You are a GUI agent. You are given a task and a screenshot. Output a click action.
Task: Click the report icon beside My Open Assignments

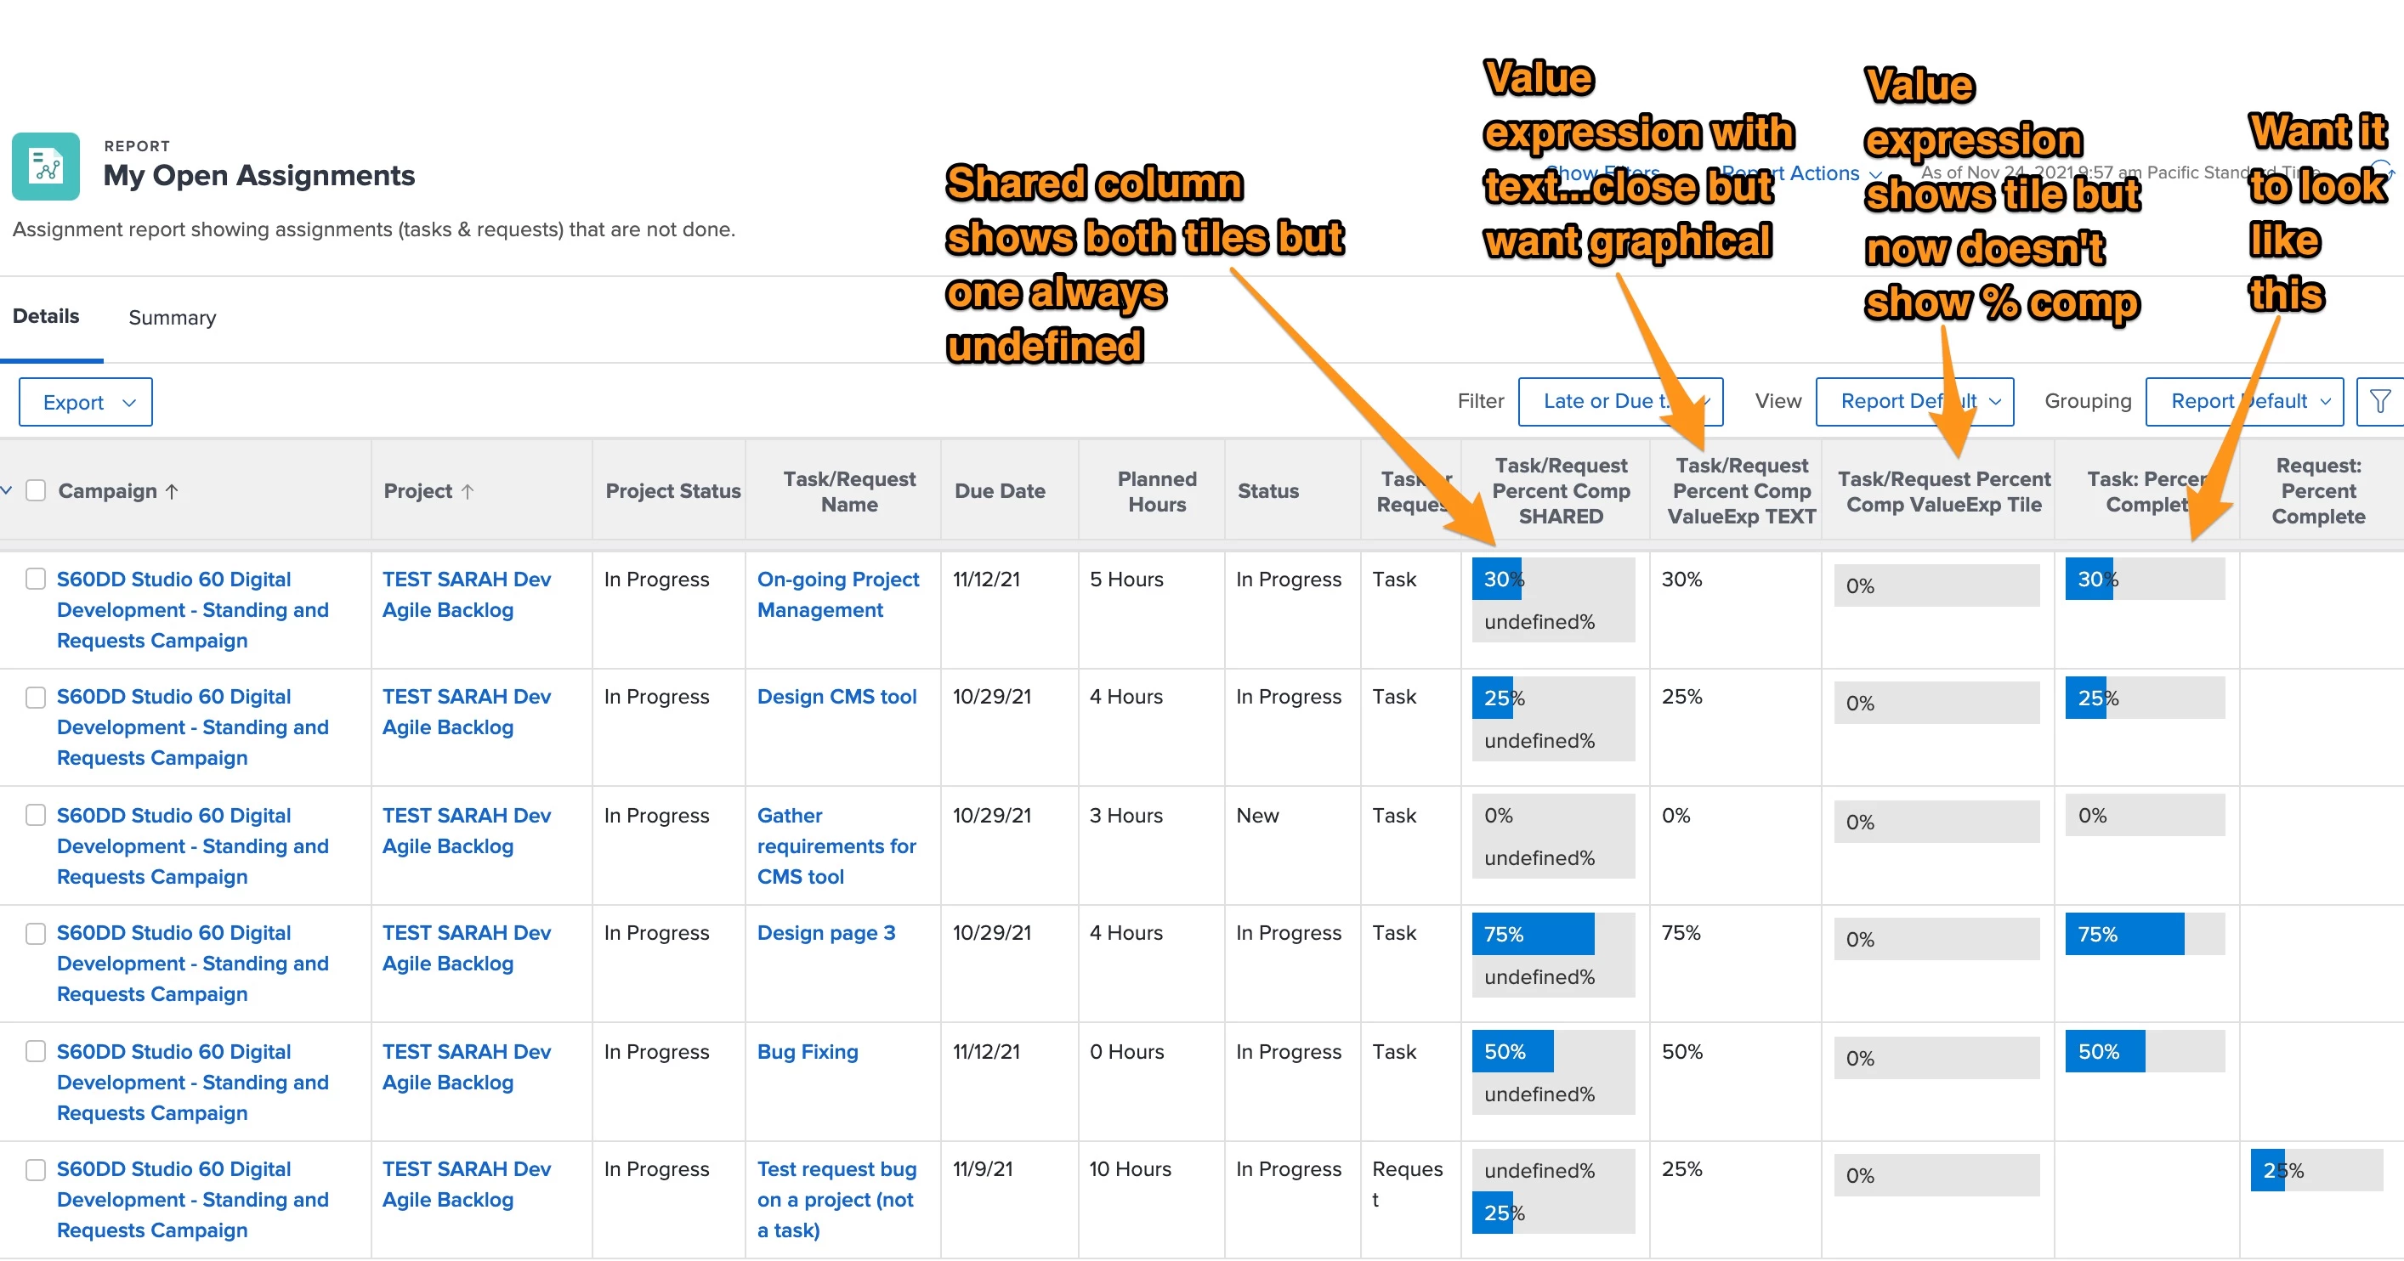(x=45, y=167)
